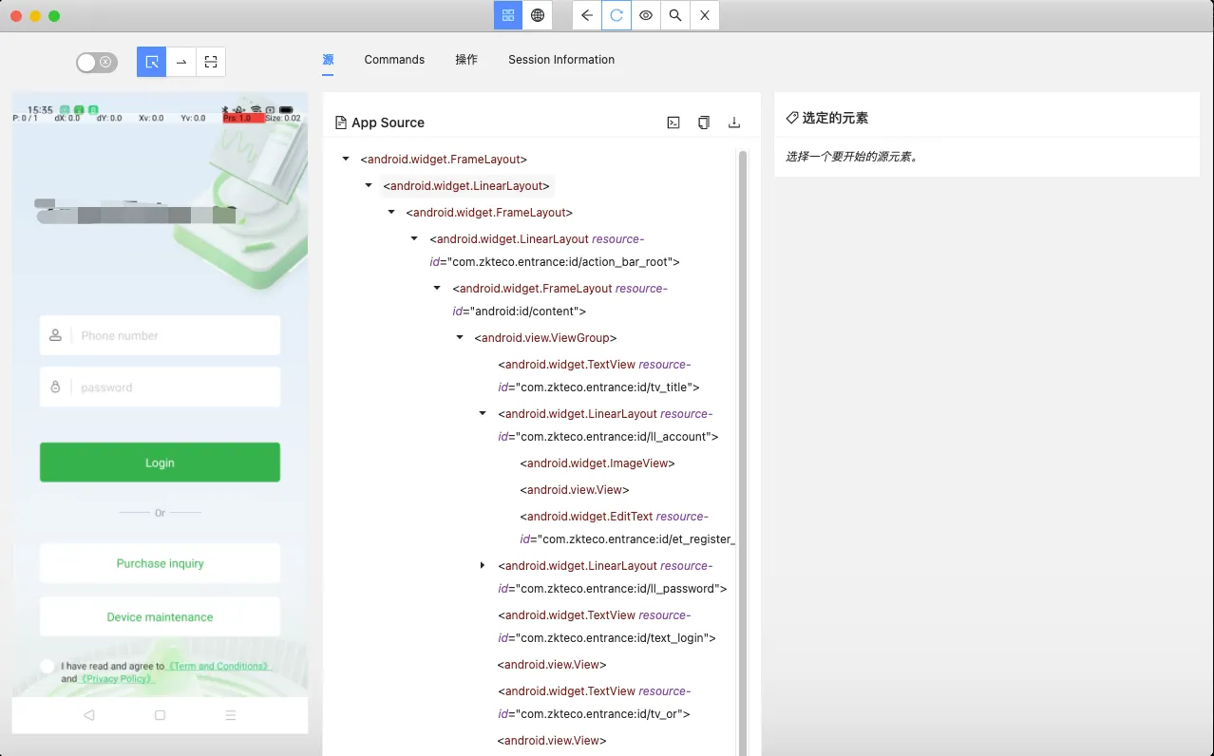Expand the ll_password LinearLayout node
The image size is (1214, 756).
pyautogui.click(x=483, y=566)
